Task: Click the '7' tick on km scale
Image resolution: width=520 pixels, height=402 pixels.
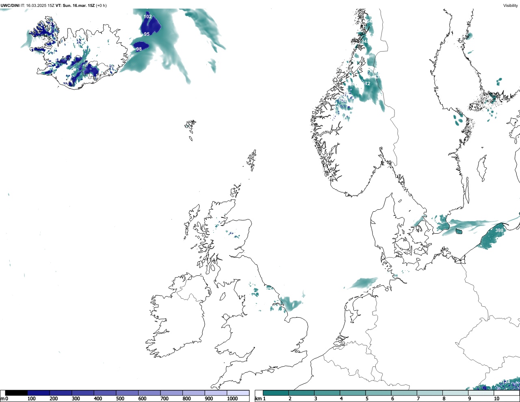Action: click(418, 399)
